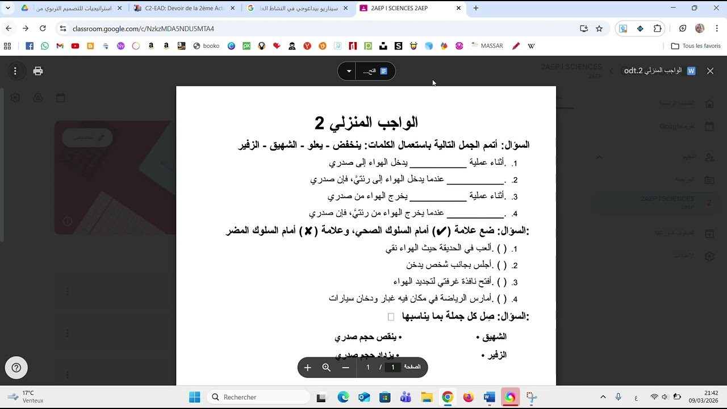
Task: Open Chrome extensions puzzle icon
Action: (658, 28)
